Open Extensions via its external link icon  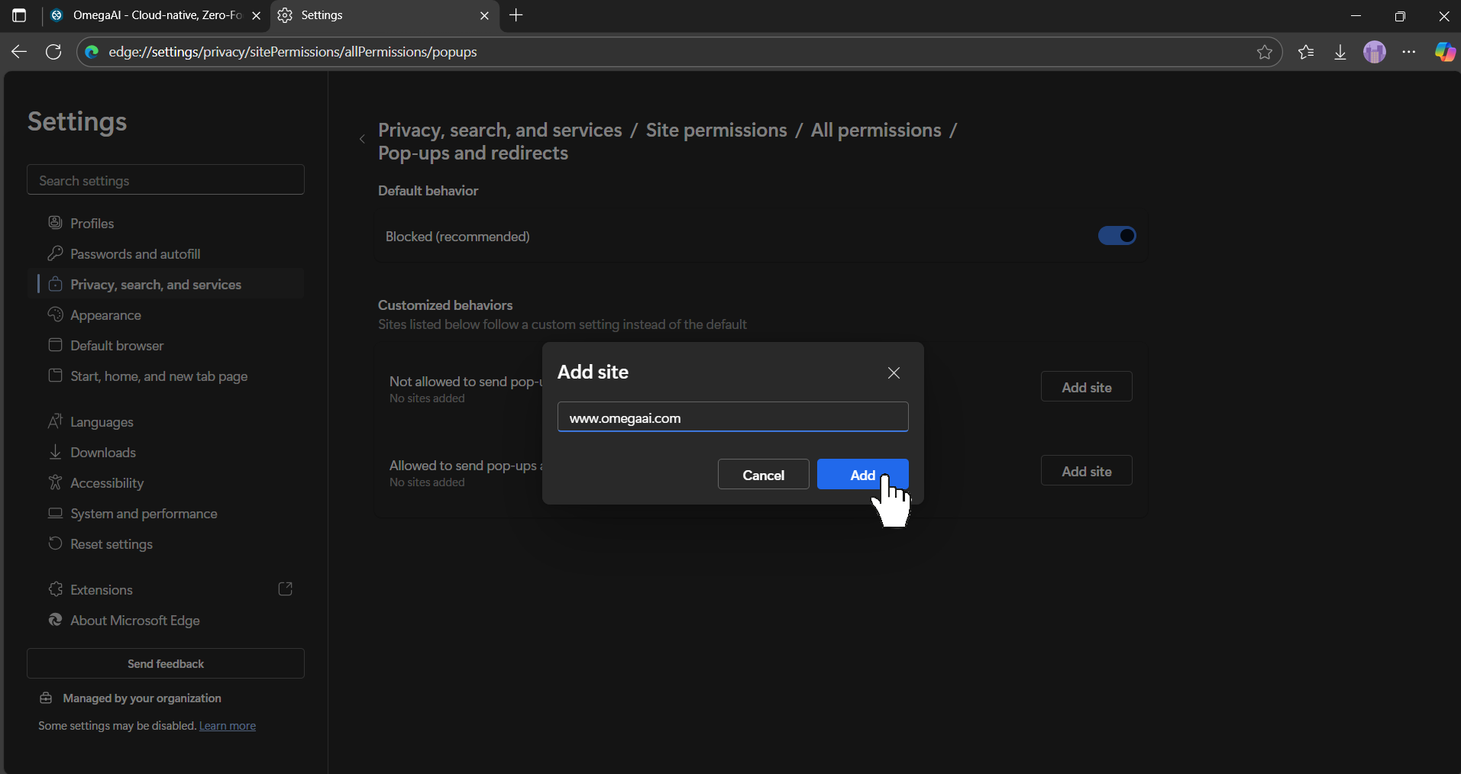click(285, 589)
